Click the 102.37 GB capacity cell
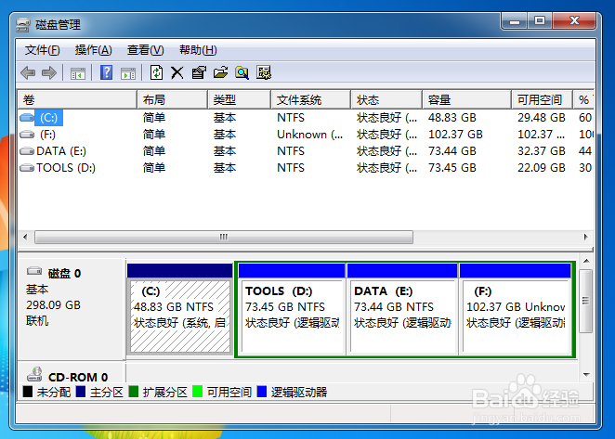The height and width of the screenshot is (439, 615). coord(455,135)
